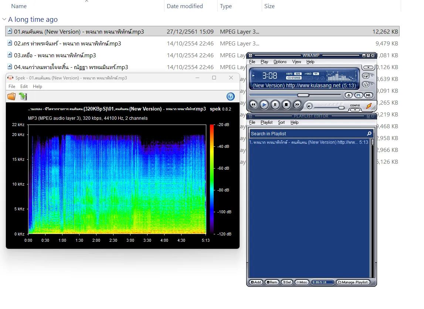The width and height of the screenshot is (424, 309).
Task: Sort by the Size column header
Action: [269, 6]
